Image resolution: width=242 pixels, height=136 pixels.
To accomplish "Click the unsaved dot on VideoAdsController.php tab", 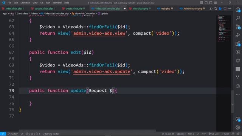I will tap(125, 9).
